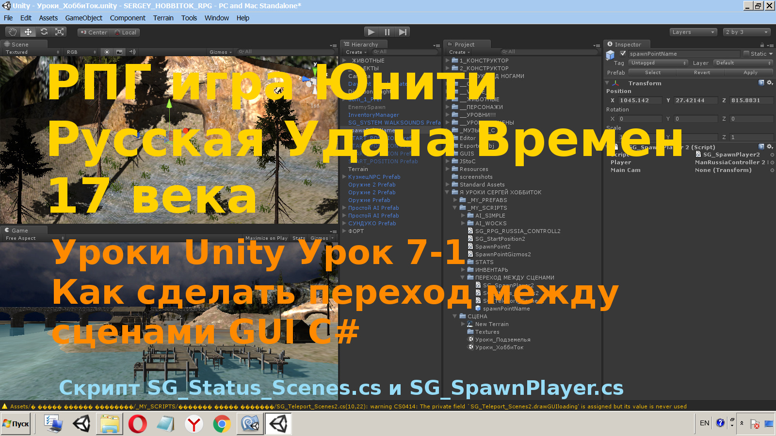The image size is (776, 436).
Task: Toggle pivot mode Center button
Action: [x=94, y=32]
